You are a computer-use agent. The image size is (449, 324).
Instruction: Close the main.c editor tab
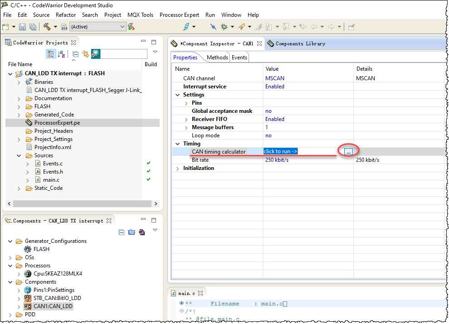coord(200,293)
